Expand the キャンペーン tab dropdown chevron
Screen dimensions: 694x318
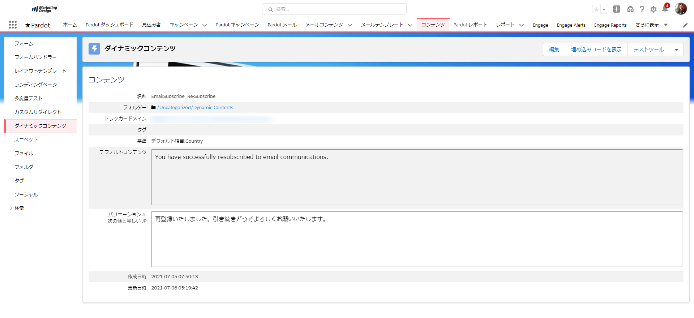pyautogui.click(x=205, y=25)
